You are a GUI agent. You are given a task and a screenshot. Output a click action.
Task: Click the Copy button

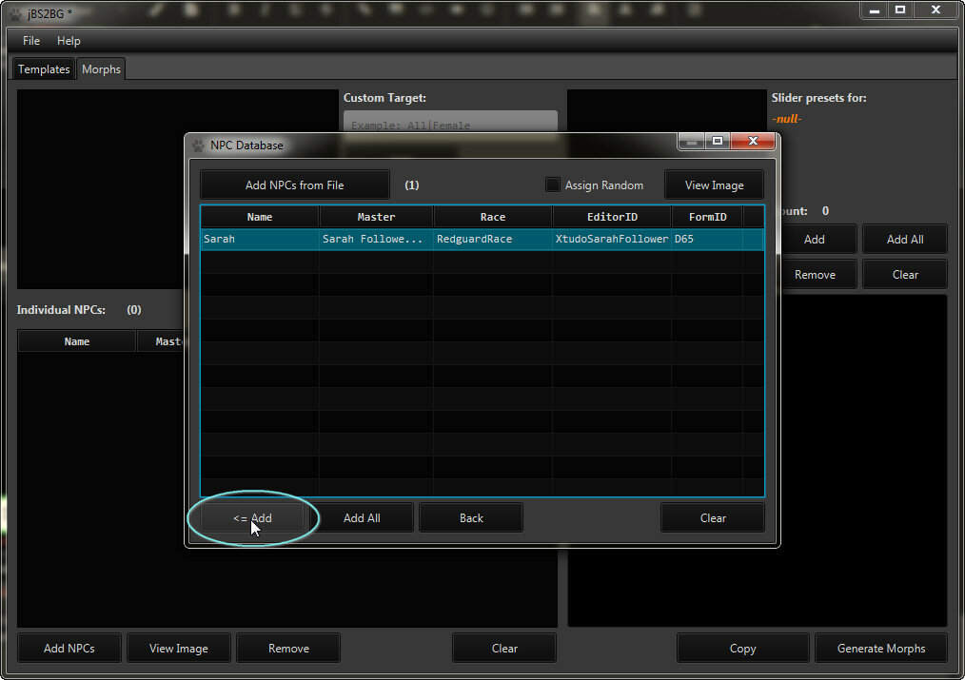click(x=743, y=648)
